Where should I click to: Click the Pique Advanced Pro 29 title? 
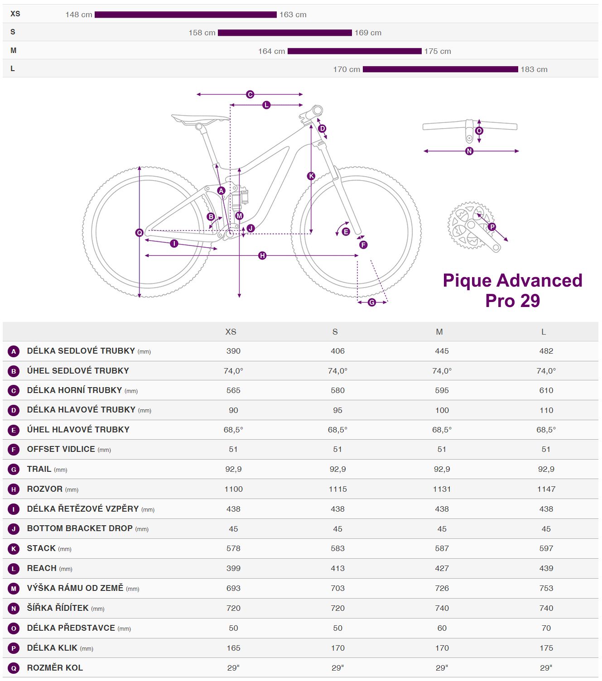tap(512, 290)
